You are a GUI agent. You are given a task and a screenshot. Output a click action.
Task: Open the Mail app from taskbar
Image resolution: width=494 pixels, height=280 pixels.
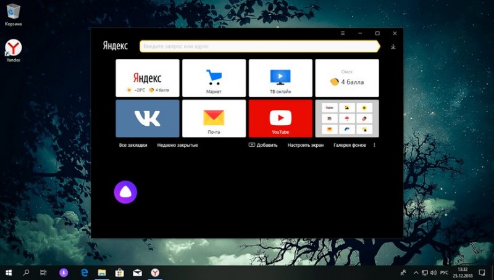(x=137, y=273)
